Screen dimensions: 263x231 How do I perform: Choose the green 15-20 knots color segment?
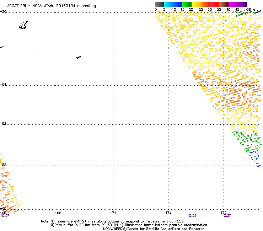coord(187,4)
